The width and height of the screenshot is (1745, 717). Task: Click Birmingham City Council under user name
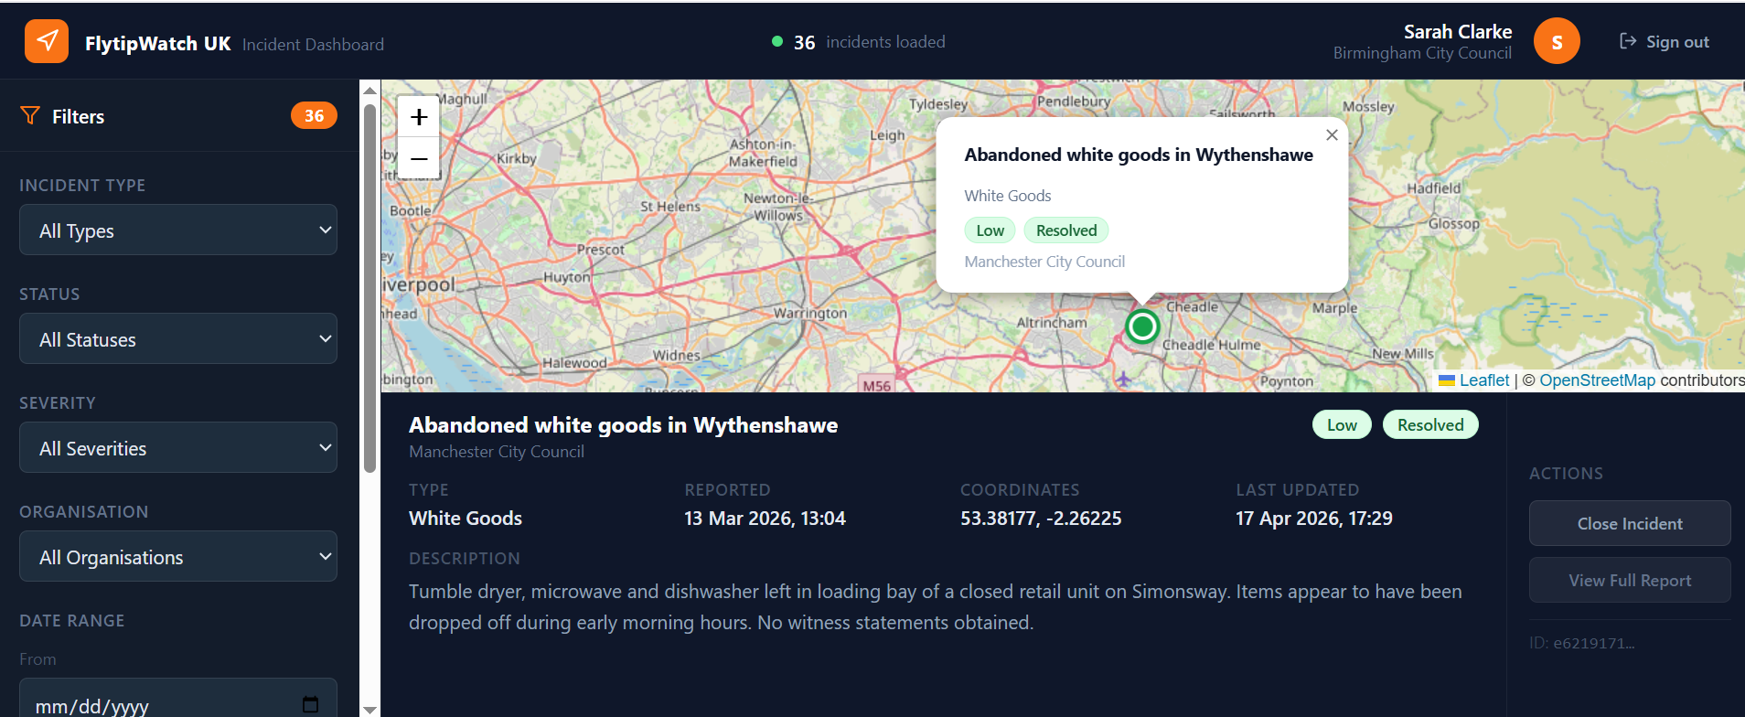click(x=1422, y=53)
